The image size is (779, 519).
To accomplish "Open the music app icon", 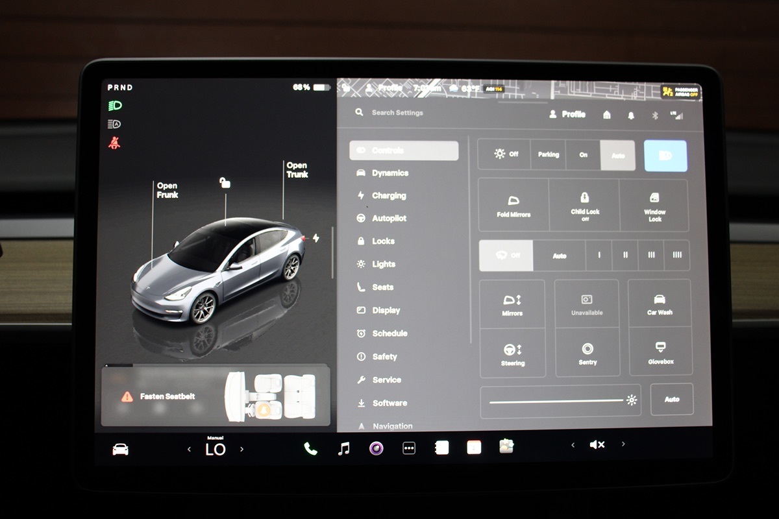I will pyautogui.click(x=344, y=448).
